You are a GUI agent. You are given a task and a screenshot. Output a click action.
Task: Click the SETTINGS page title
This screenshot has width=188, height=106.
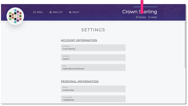[x=93, y=30]
